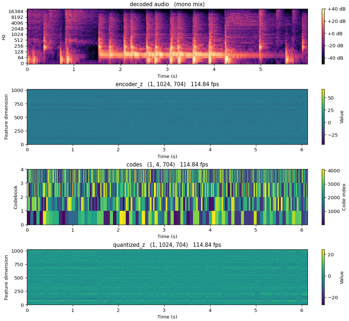Click the 'Codebook' y-axis label
The height and width of the screenshot is (321, 349).
15,197
